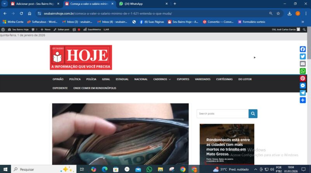Share the article on Telegram
311x173 pixels.
[x=302, y=93]
